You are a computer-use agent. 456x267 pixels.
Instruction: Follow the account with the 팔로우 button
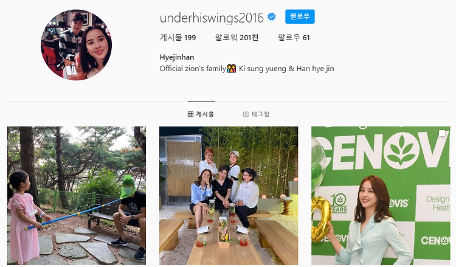pos(300,17)
